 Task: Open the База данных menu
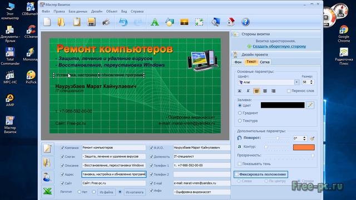point(78,11)
